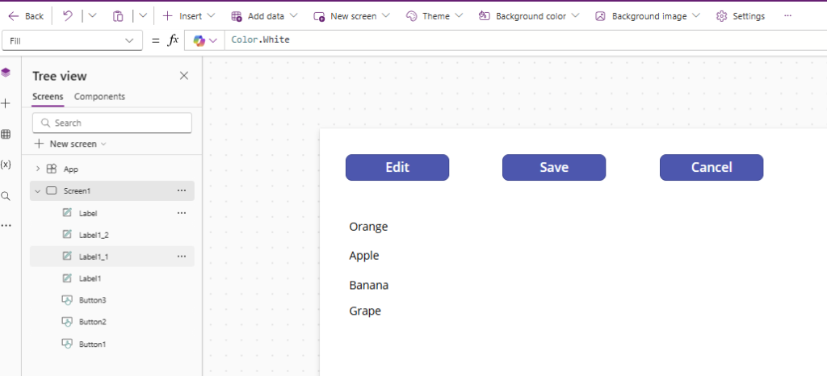Open the Insert menu
The width and height of the screenshot is (827, 376).
tap(189, 16)
